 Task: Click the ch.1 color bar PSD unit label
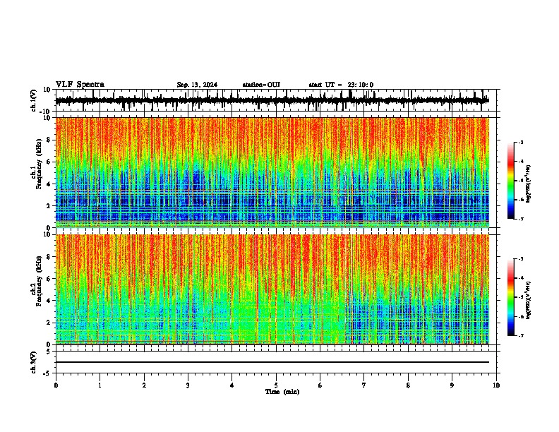tap(529, 184)
